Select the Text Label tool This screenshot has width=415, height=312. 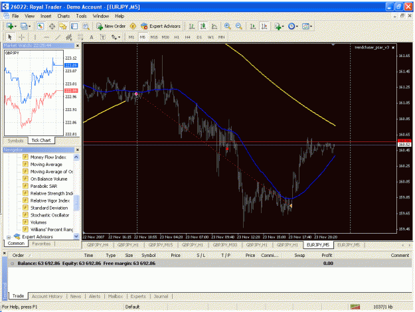[x=103, y=37]
